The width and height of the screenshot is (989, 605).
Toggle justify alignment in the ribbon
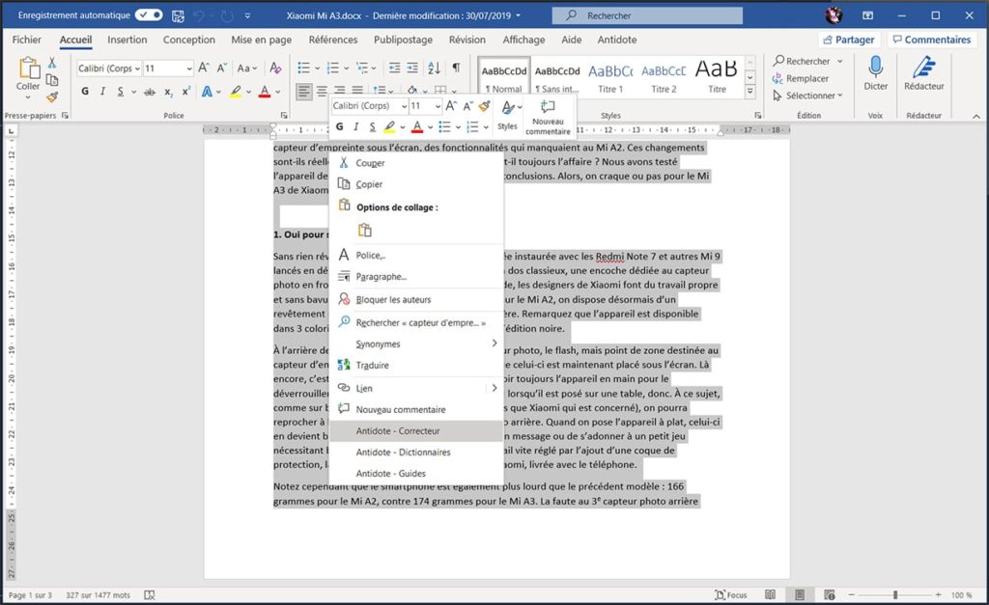pos(357,92)
